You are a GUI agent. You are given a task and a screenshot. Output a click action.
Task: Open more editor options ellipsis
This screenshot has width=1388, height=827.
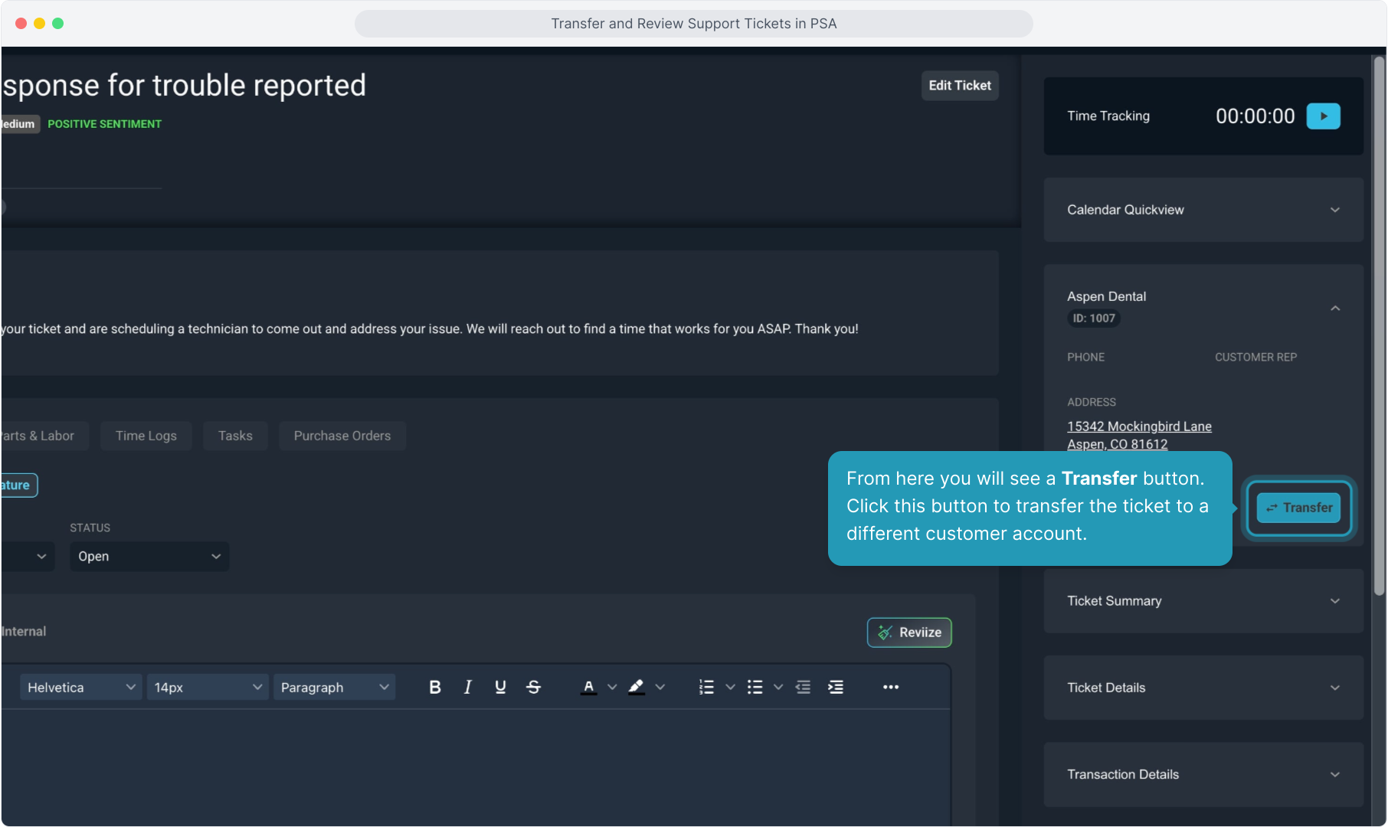coord(890,687)
